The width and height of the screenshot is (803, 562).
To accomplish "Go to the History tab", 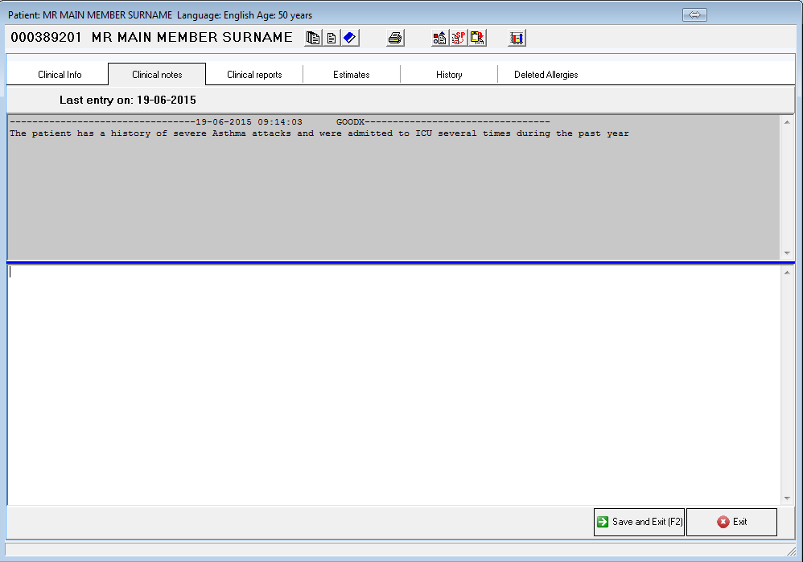I will (449, 75).
